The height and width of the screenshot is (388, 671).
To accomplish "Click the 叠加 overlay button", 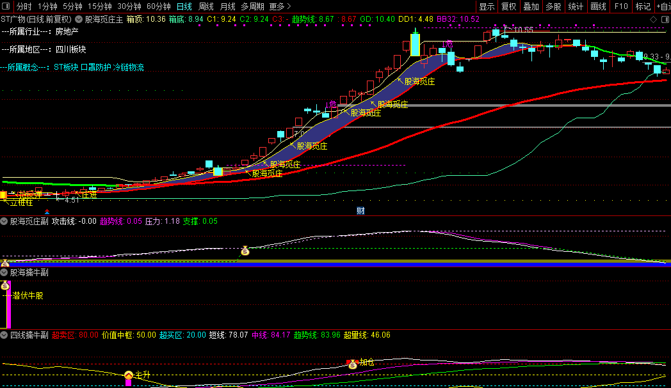I will pos(531,6).
